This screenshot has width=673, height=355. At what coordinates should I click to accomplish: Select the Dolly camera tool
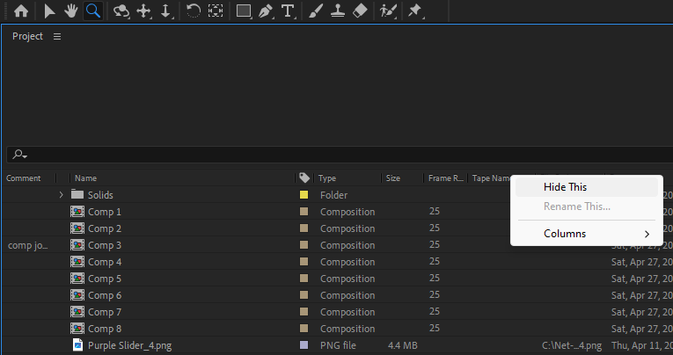point(166,11)
